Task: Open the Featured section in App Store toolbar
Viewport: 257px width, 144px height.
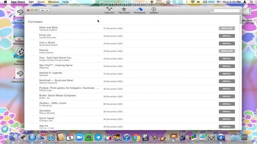Action: coord(109,10)
